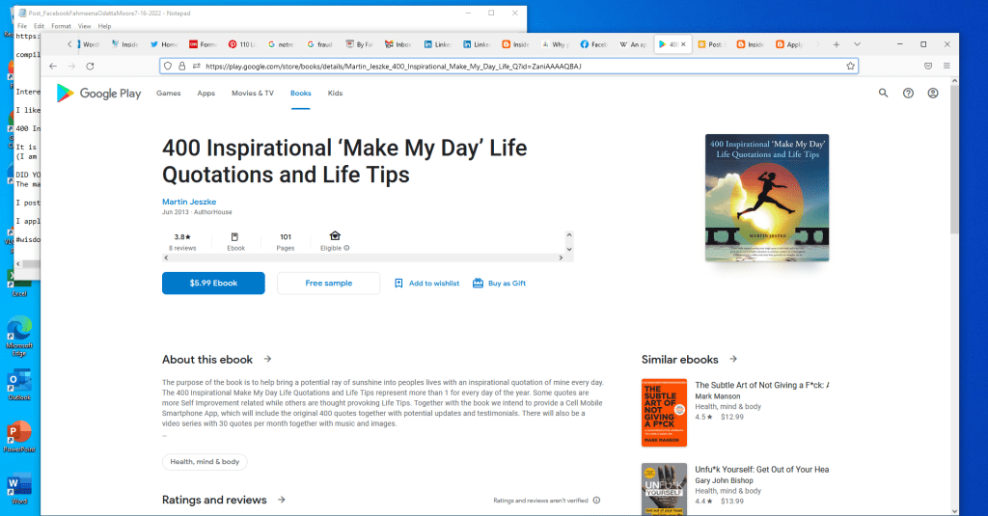Switch to the Movies & TV tab
This screenshot has width=988, height=516.
pyautogui.click(x=252, y=94)
